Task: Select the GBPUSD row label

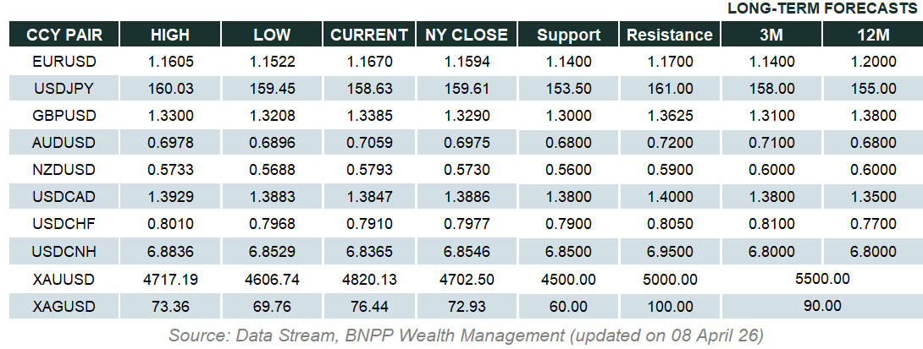Action: [x=64, y=115]
